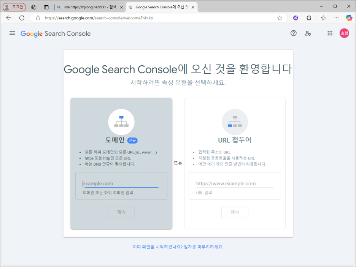Click the '에는 DNS 인증이 필요합니다' text
Screen dimensions: 356x267
click(110, 164)
